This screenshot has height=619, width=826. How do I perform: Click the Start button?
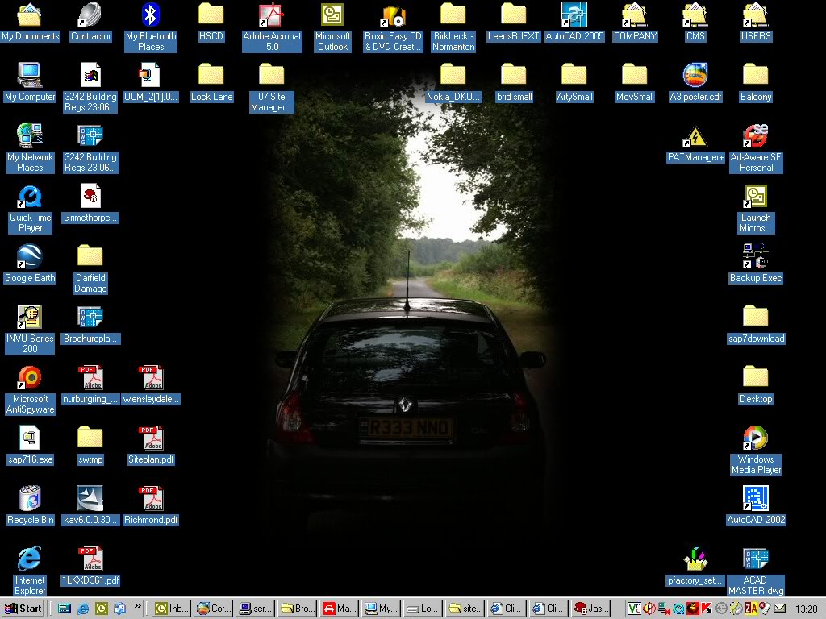click(23, 609)
